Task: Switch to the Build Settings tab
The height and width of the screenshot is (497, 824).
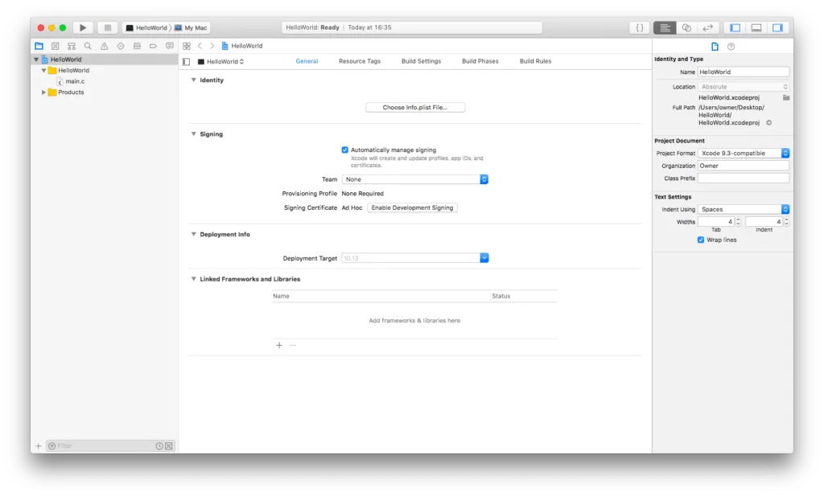Action: (421, 61)
